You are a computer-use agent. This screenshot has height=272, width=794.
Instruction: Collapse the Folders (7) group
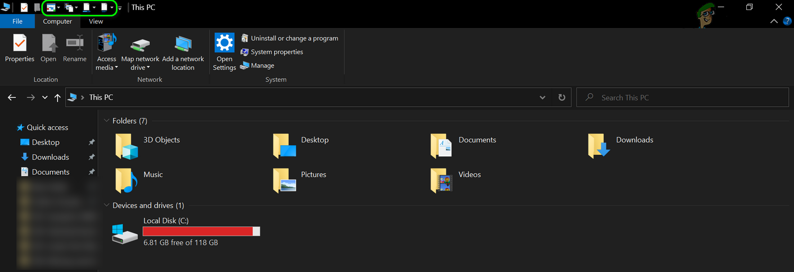click(106, 121)
